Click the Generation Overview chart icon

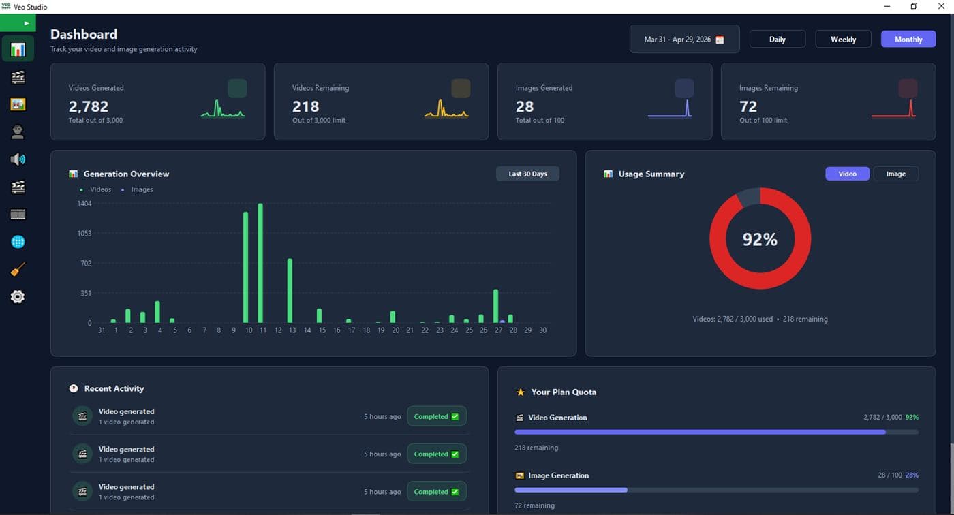tap(73, 174)
